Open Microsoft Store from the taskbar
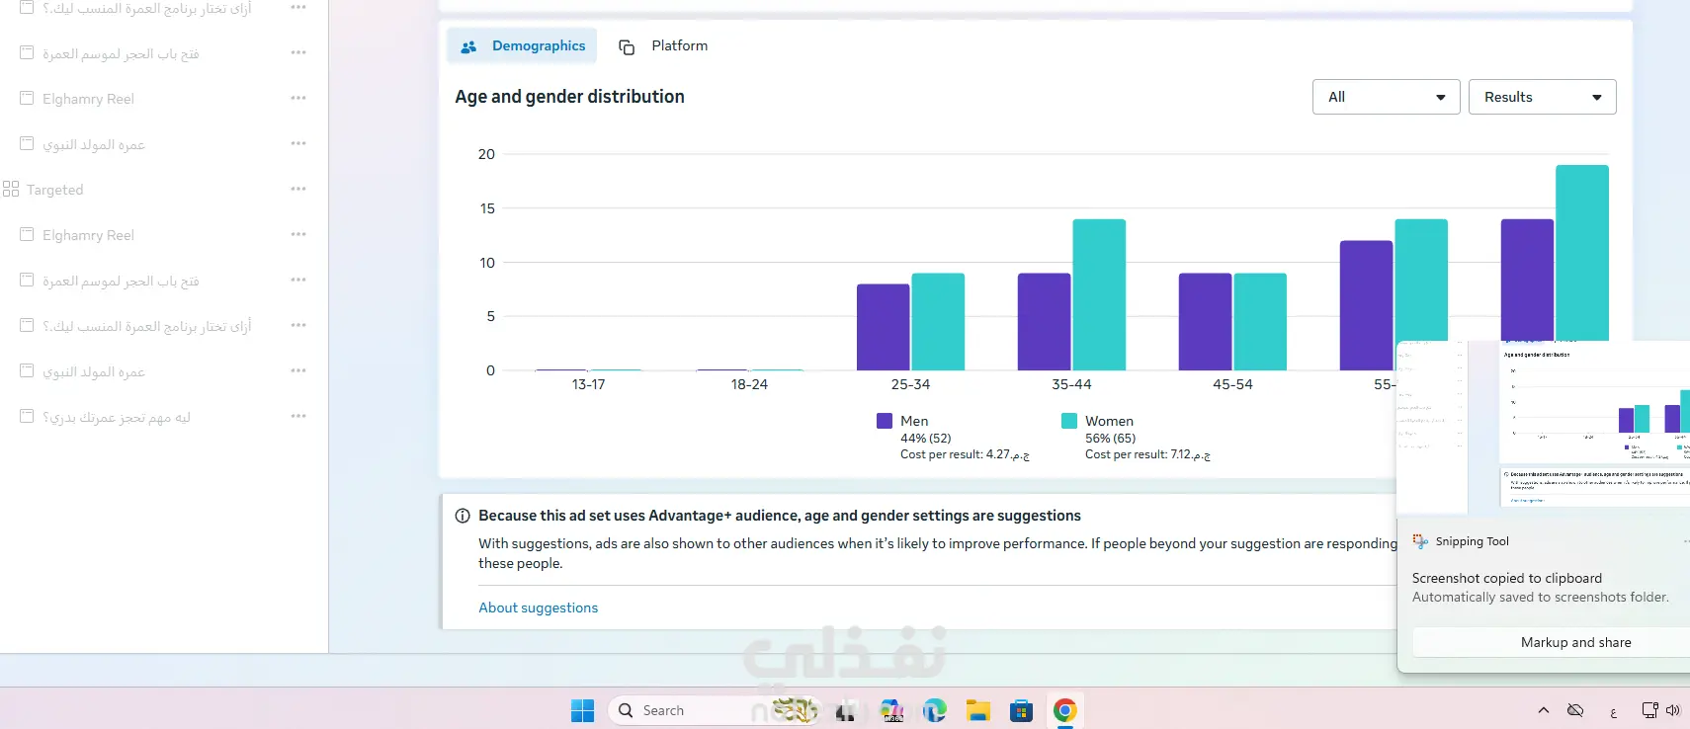 click(x=1021, y=710)
